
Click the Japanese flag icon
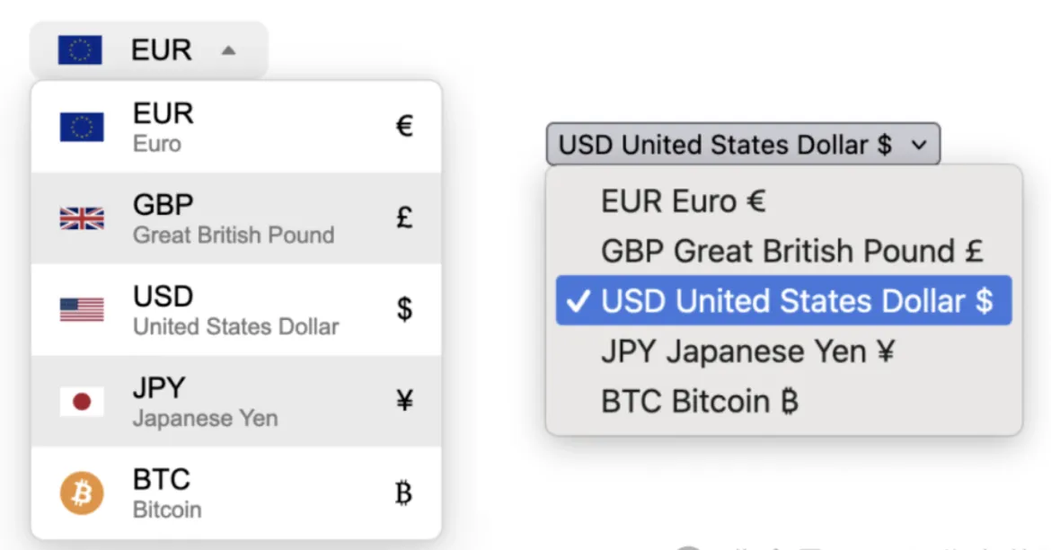tap(82, 402)
